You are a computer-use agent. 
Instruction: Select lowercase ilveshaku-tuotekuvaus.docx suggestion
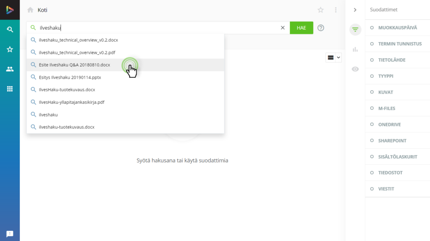click(125, 127)
